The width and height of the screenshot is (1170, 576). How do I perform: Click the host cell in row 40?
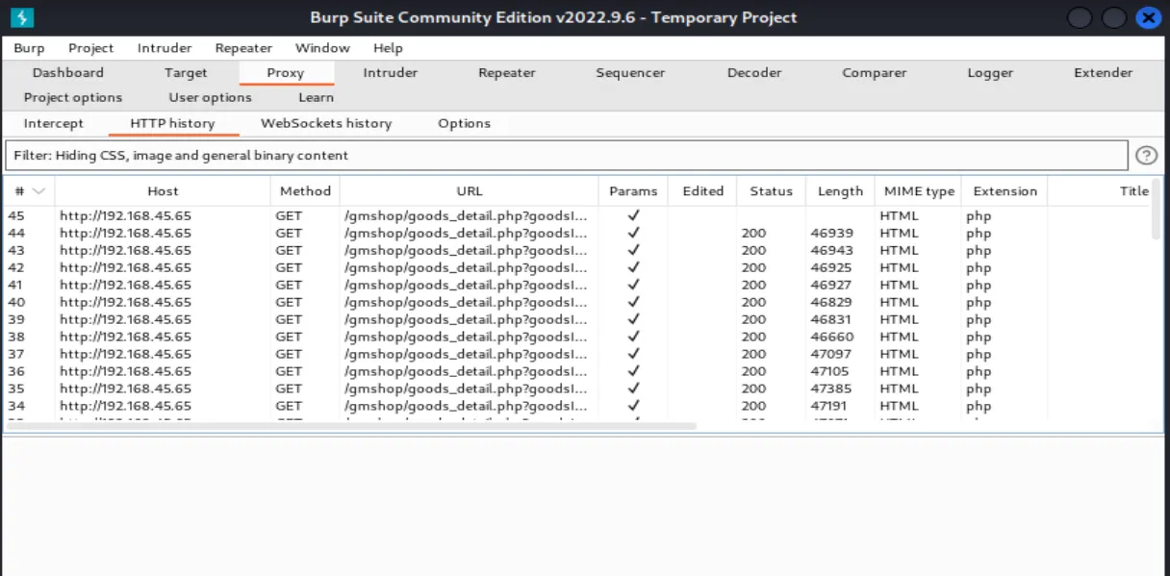click(x=125, y=302)
